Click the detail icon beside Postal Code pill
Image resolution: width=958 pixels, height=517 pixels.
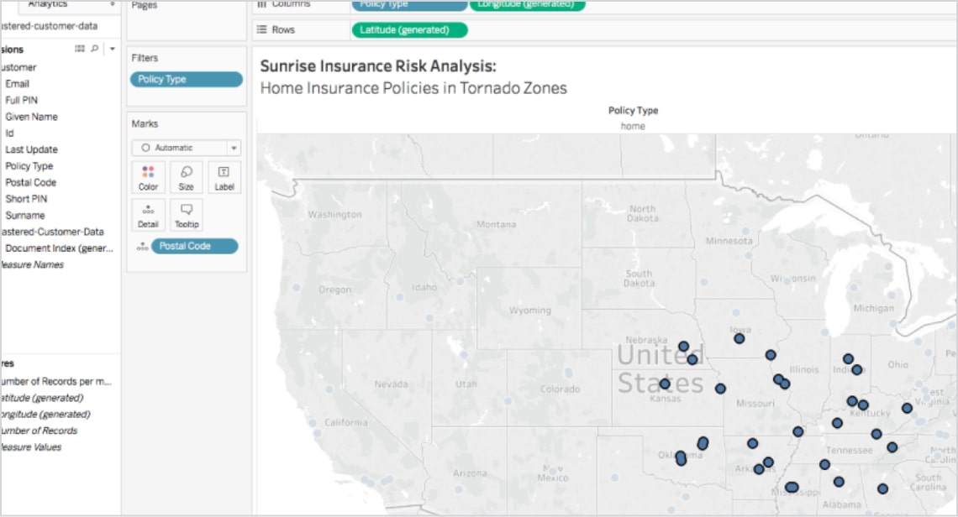142,247
